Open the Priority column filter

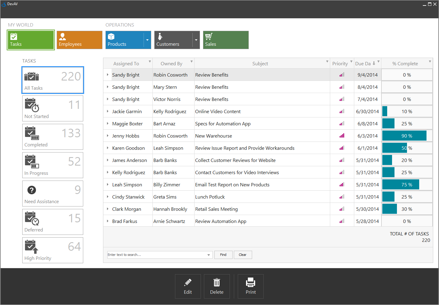pos(351,62)
